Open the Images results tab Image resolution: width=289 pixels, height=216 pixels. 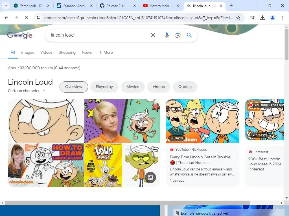pos(28,53)
